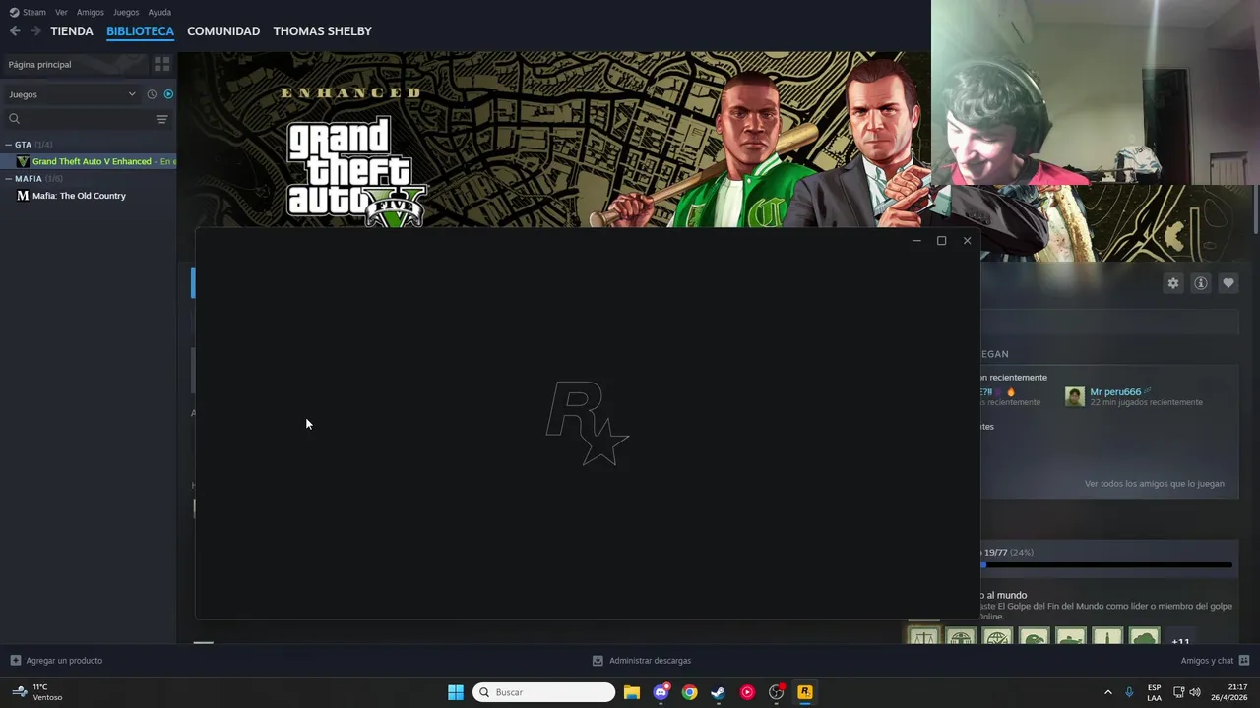
Task: Maximize the Rockstar launcher window
Action: (941, 241)
